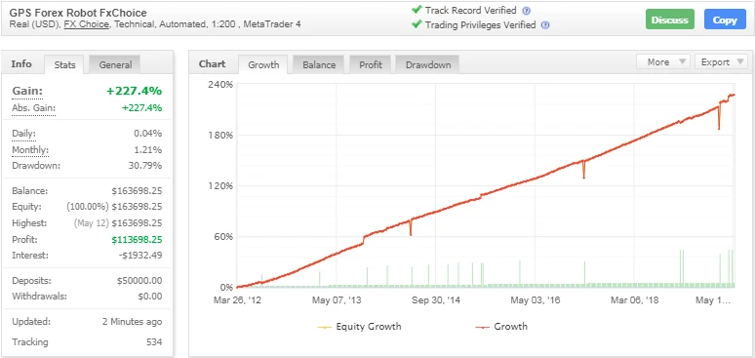Select the Growth chart tab
Screen dimensions: 755x358
(x=263, y=64)
